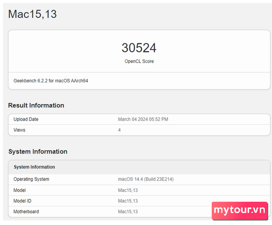Click the System Information table header row
The width and height of the screenshot is (272, 225).
pos(139,167)
